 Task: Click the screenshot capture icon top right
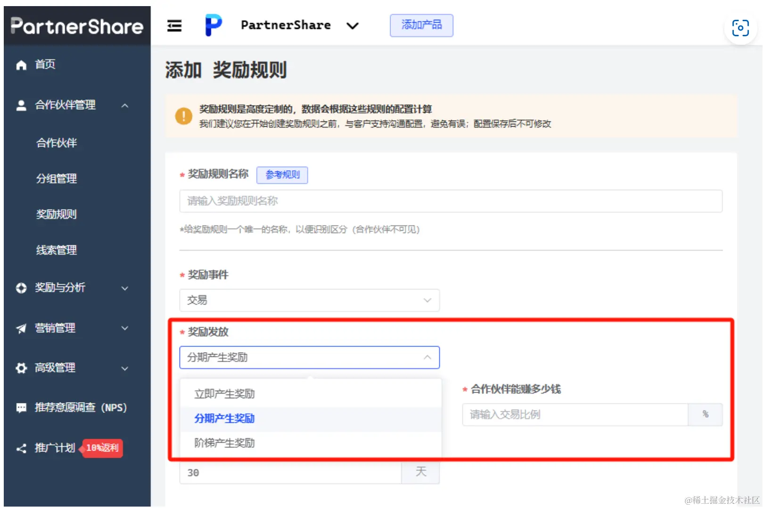click(740, 28)
